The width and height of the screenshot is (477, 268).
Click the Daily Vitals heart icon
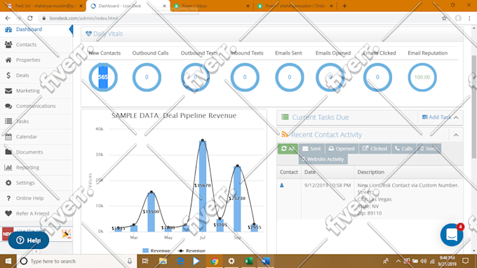coord(88,34)
